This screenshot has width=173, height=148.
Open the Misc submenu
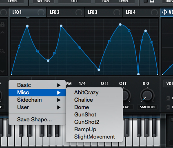coord(37,93)
